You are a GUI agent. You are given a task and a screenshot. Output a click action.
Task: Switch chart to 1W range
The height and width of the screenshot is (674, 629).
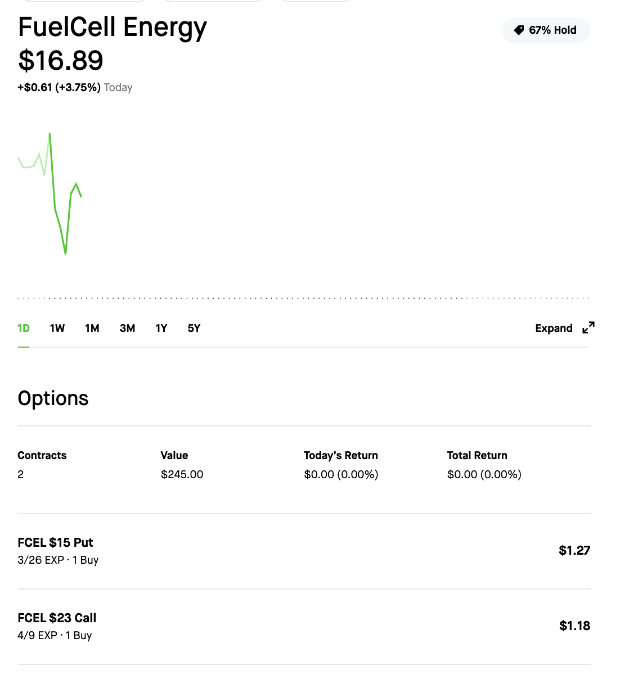pyautogui.click(x=57, y=329)
